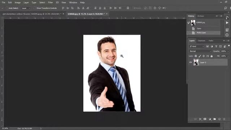231x130 pixels.
Task: Enable Show Transform Controls checkbox
Action: pyautogui.click(x=35, y=8)
